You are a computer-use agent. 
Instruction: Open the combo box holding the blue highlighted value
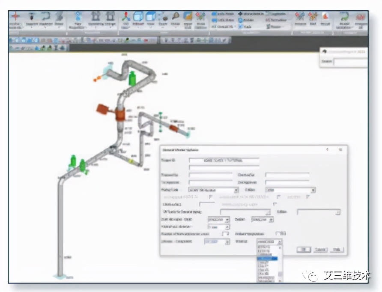click(217, 241)
